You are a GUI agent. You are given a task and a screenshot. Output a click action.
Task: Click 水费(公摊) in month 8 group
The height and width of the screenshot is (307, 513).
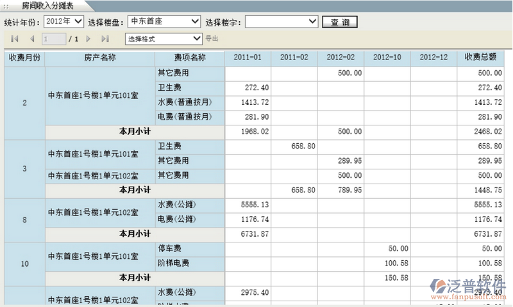[177, 205]
